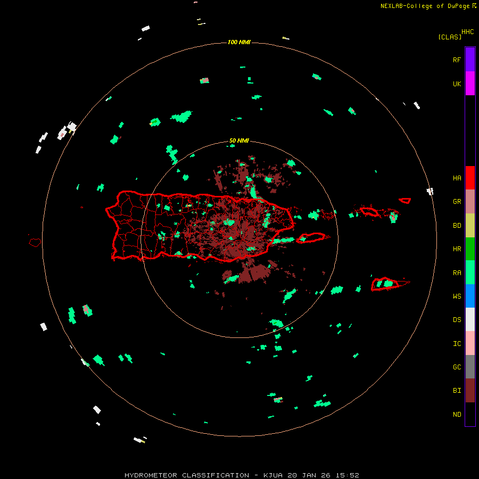
Task: Click the '[CLAS]' units label
Action: (449, 37)
